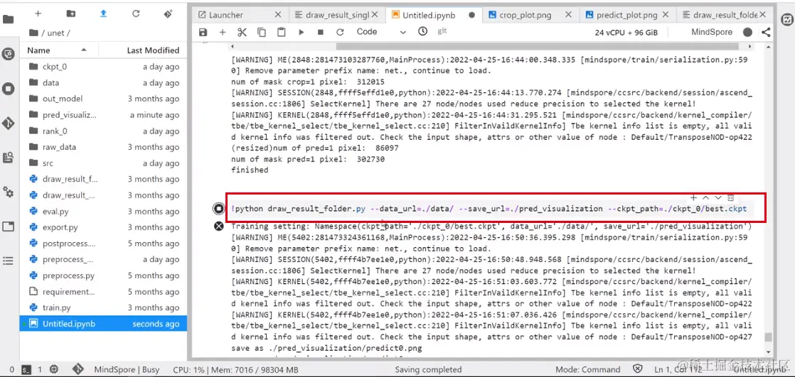Click the New Launcher plus icon
The height and width of the screenshot is (377, 795).
coord(38,13)
